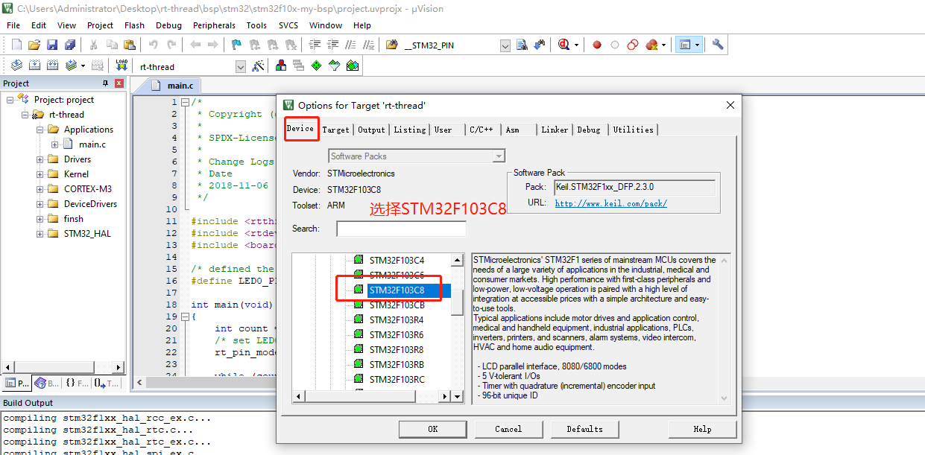
Task: Click the device Search input field
Action: [x=401, y=229]
